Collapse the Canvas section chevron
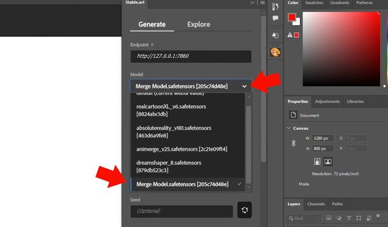This screenshot has width=388, height=227. pyautogui.click(x=289, y=128)
